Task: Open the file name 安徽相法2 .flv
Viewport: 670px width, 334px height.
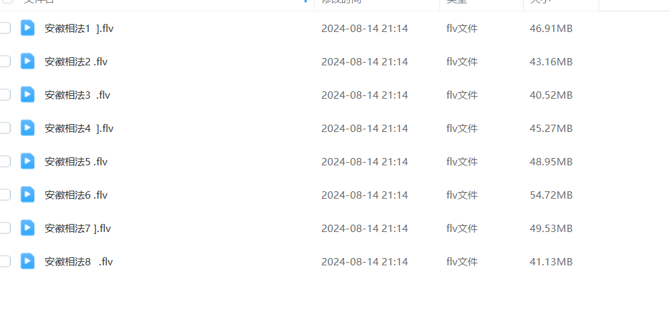Action: pos(76,62)
